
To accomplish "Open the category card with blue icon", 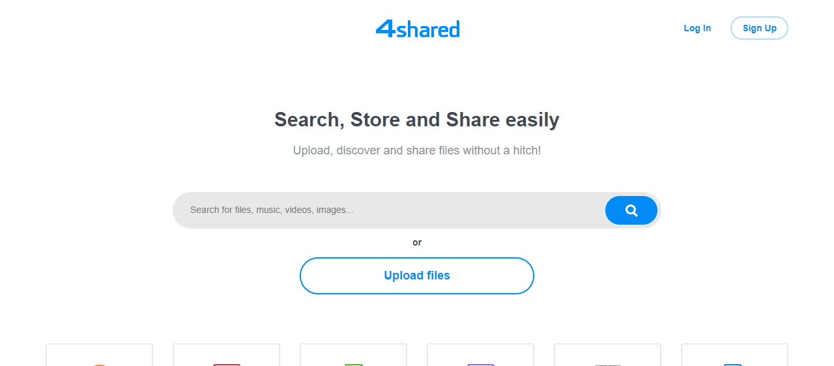I will 734,355.
